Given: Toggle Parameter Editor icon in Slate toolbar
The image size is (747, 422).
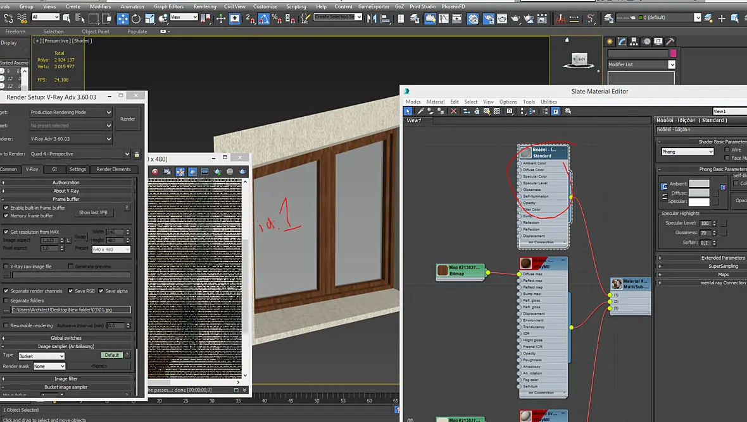Looking at the screenshot, I should click(x=555, y=111).
